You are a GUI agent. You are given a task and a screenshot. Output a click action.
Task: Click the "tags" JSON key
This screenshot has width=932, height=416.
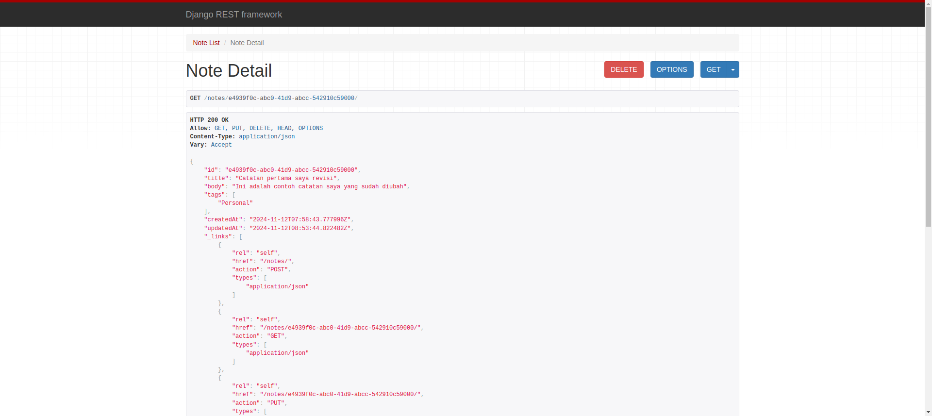coord(215,195)
